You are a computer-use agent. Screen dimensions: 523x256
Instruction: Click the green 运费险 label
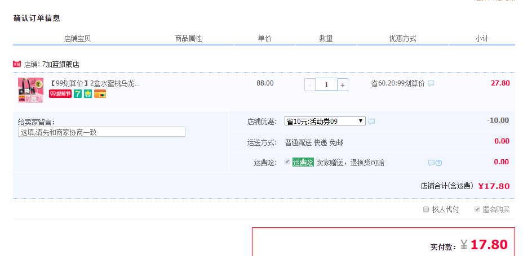coord(303,163)
